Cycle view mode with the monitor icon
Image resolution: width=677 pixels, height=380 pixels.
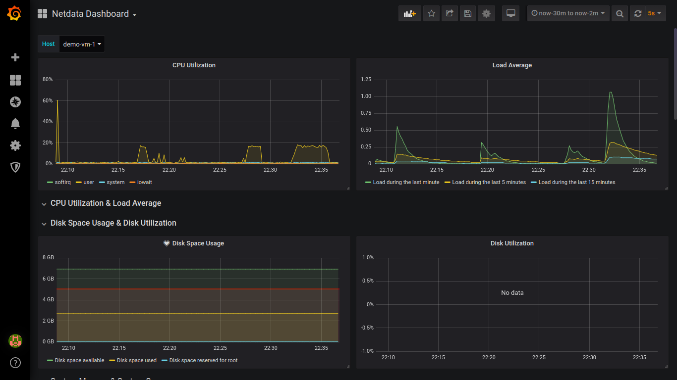pyautogui.click(x=510, y=14)
